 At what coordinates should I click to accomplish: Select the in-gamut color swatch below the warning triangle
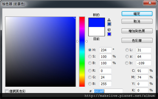click(109, 24)
